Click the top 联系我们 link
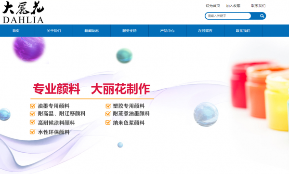This screenshot has width=289, height=174. [258, 6]
